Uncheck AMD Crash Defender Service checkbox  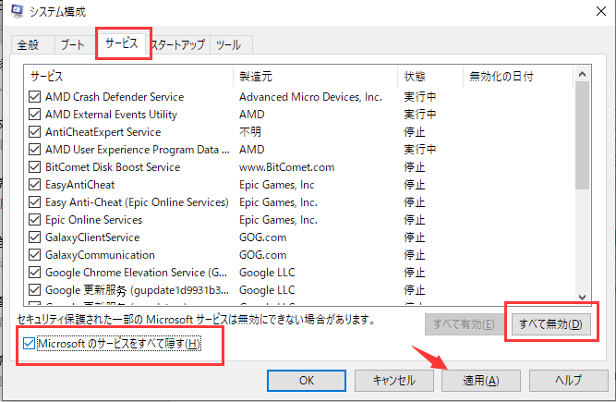[x=35, y=97]
